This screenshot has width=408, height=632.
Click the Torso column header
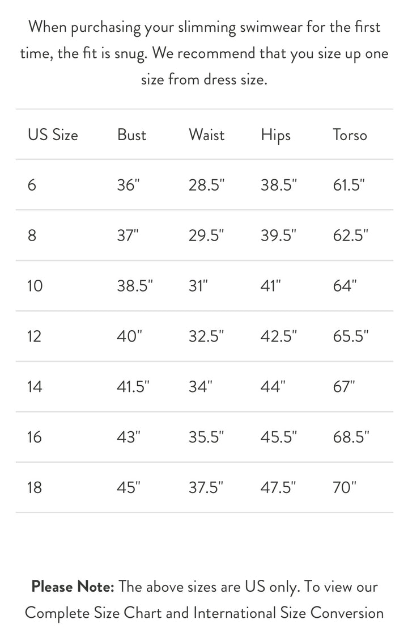point(350,135)
